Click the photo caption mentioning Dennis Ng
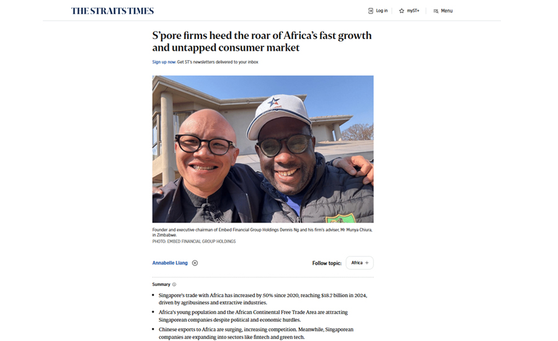 tap(262, 232)
